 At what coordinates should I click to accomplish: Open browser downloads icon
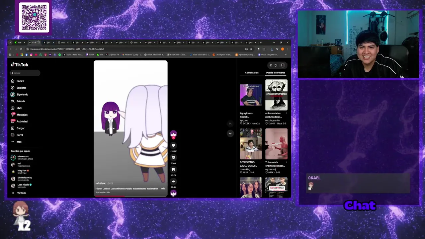[272, 49]
